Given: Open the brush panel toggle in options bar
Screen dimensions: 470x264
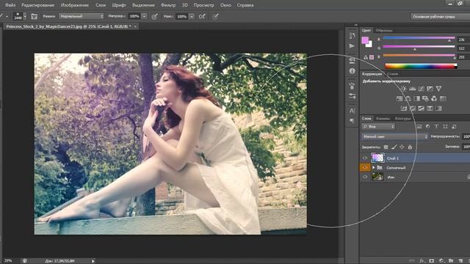Looking at the screenshot, I should coord(35,16).
